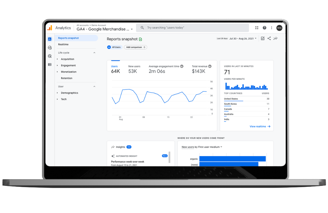Select the Average engagement time metric tab
This screenshot has width=328, height=213.
[x=166, y=69]
